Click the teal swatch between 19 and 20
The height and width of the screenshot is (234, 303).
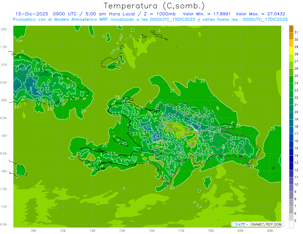click(291, 116)
